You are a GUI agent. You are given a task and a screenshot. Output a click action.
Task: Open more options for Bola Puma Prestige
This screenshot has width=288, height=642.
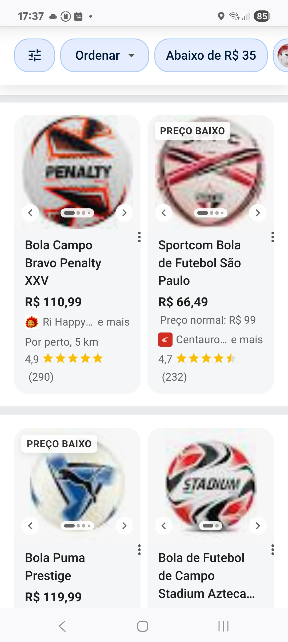pyautogui.click(x=139, y=550)
